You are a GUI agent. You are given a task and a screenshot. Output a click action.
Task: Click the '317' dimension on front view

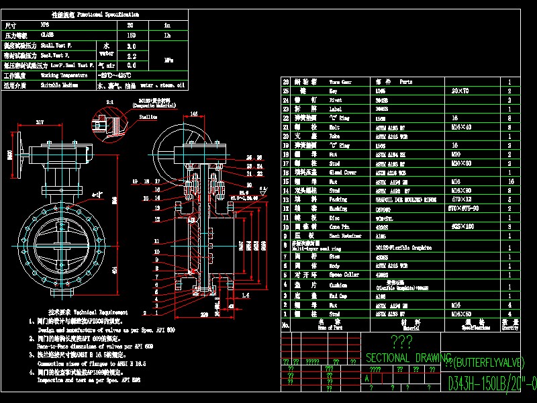click(40, 122)
